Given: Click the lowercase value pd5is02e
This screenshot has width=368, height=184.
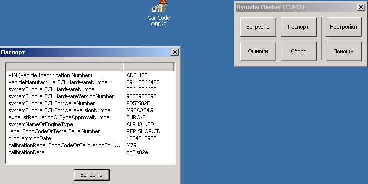Looking at the screenshot, I should [x=137, y=153].
